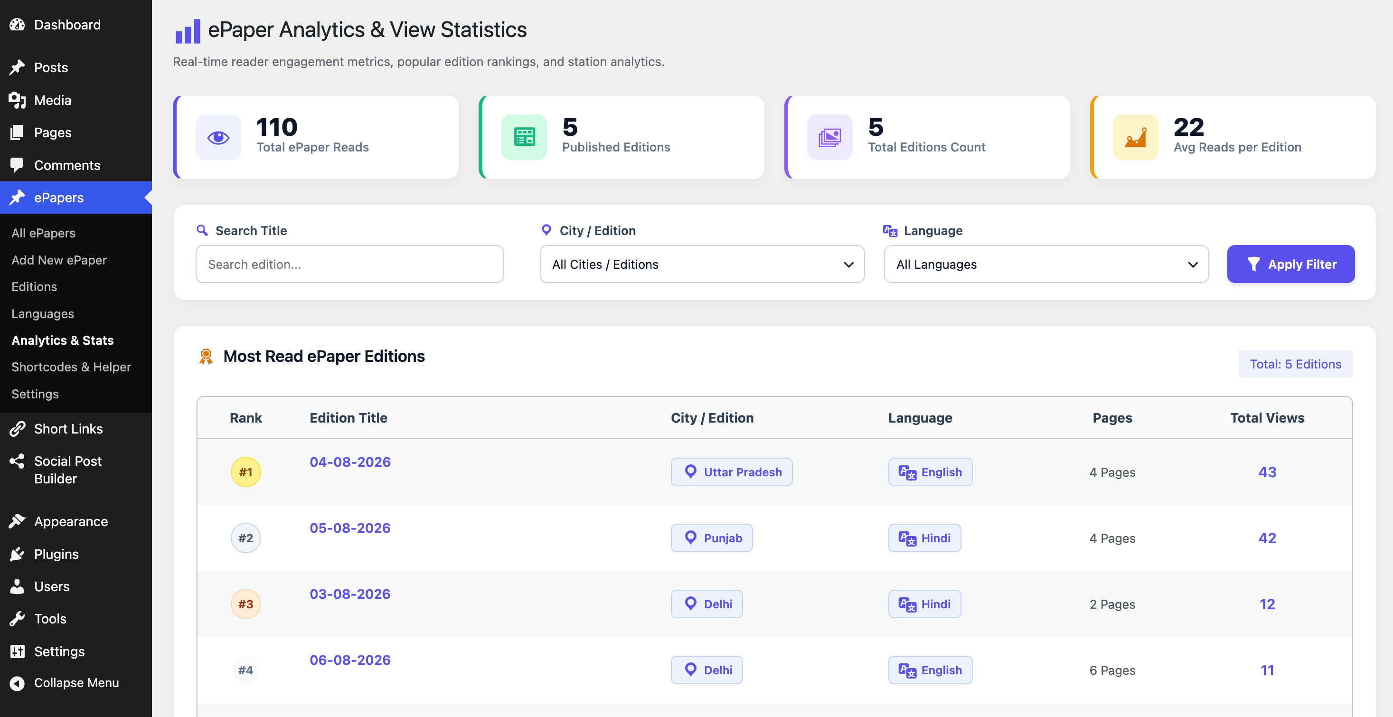
Task: Click the bar chart icon beside page title
Action: [188, 31]
